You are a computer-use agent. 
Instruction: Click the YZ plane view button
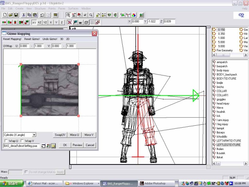point(45,22)
